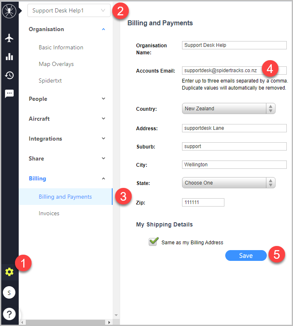Collapse the Organisation section

tap(67, 29)
